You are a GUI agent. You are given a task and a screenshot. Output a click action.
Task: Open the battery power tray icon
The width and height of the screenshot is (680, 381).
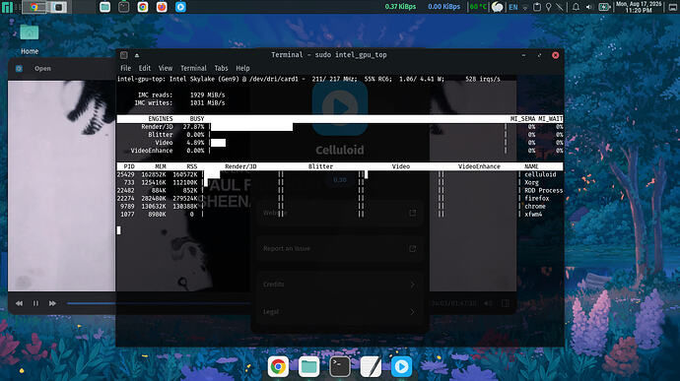click(x=604, y=7)
